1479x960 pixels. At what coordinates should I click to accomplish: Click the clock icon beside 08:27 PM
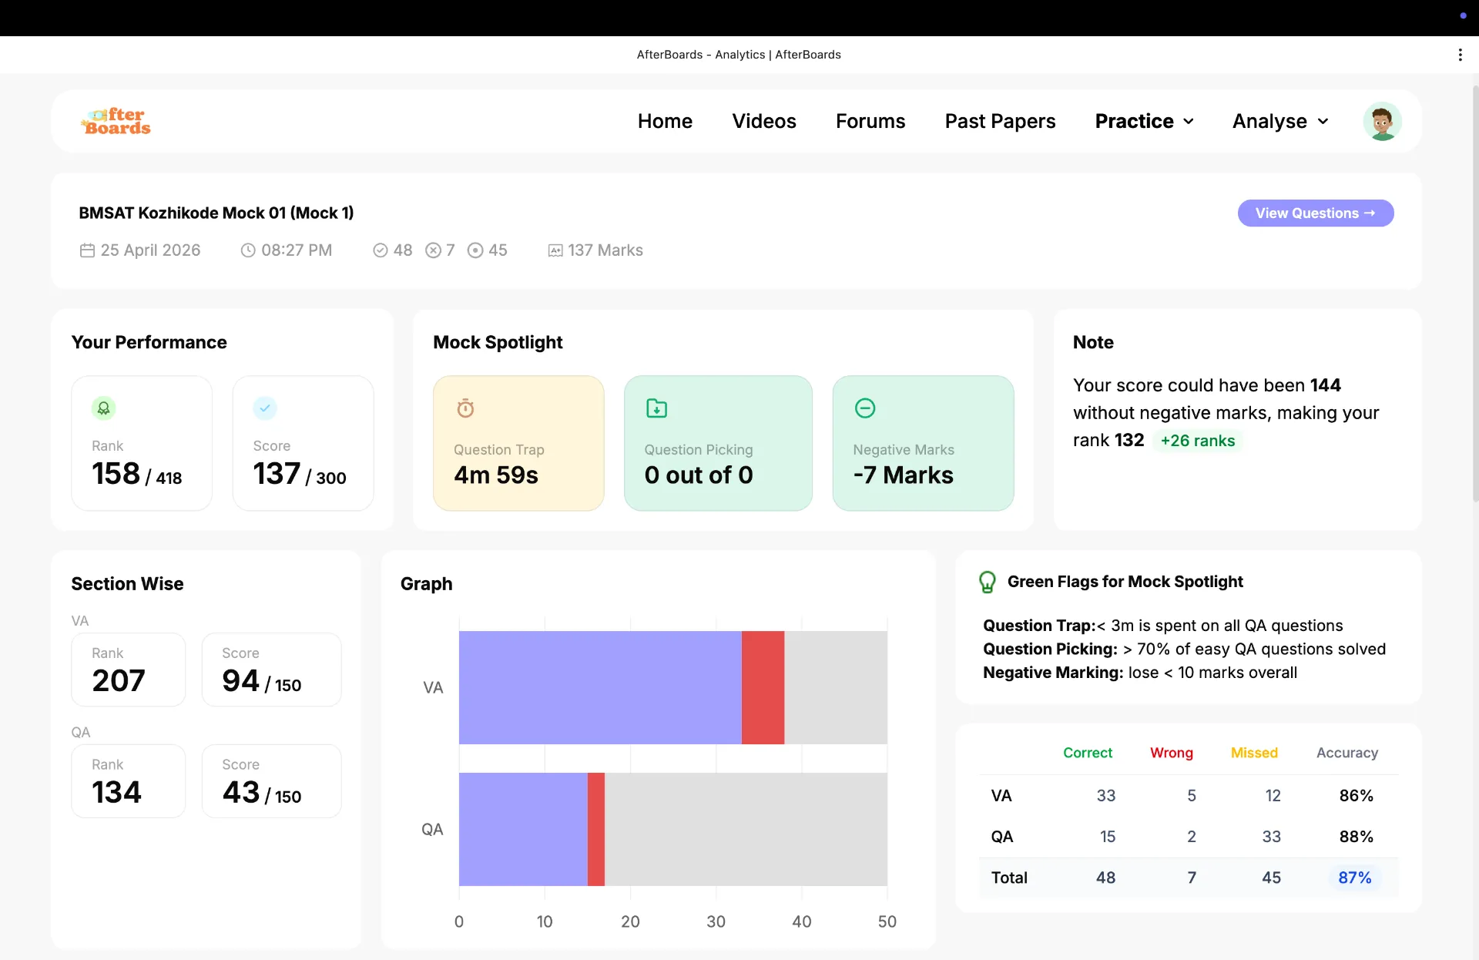[248, 250]
